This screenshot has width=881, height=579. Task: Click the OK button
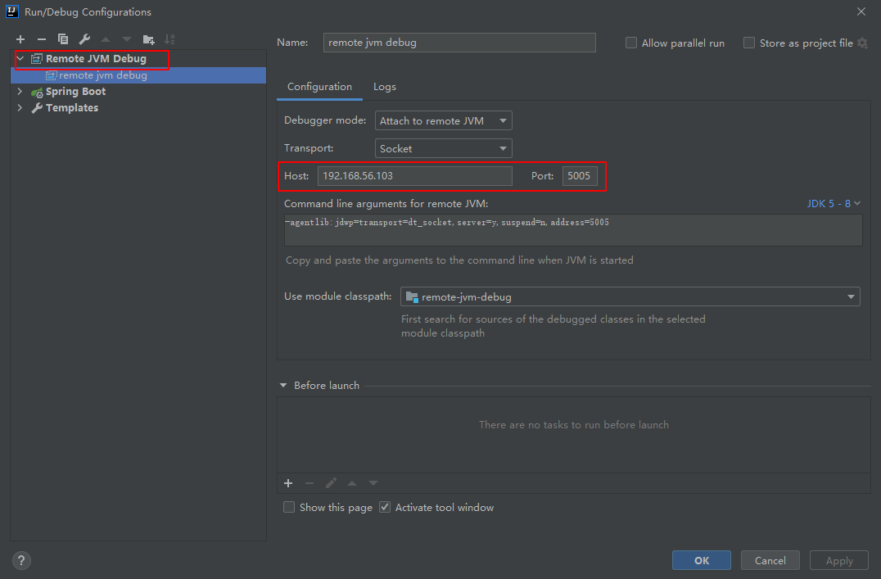[702, 560]
